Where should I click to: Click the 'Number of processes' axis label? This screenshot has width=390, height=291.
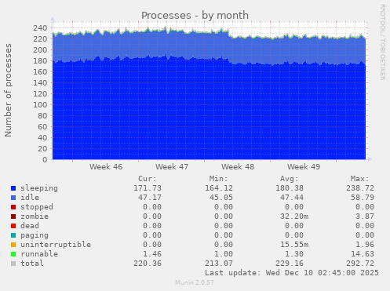[8, 90]
